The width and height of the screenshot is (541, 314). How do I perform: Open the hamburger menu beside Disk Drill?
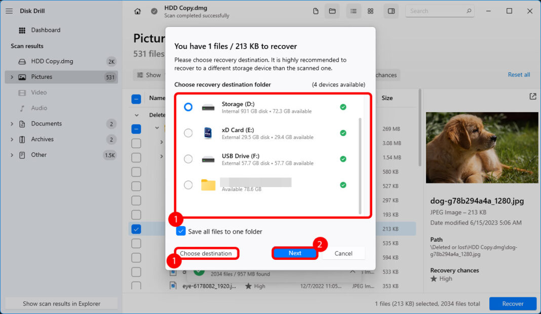(9, 11)
